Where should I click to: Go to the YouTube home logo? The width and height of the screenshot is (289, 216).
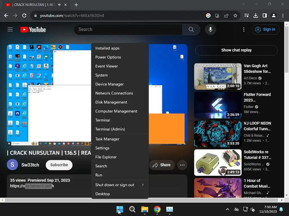(x=33, y=30)
